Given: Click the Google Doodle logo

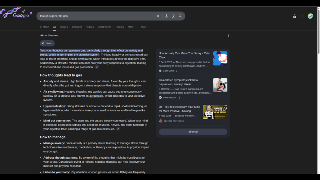Looking at the screenshot, I should point(17,13).
